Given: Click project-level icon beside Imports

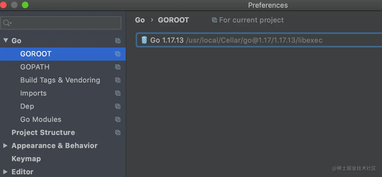Looking at the screenshot, I should [x=118, y=93].
